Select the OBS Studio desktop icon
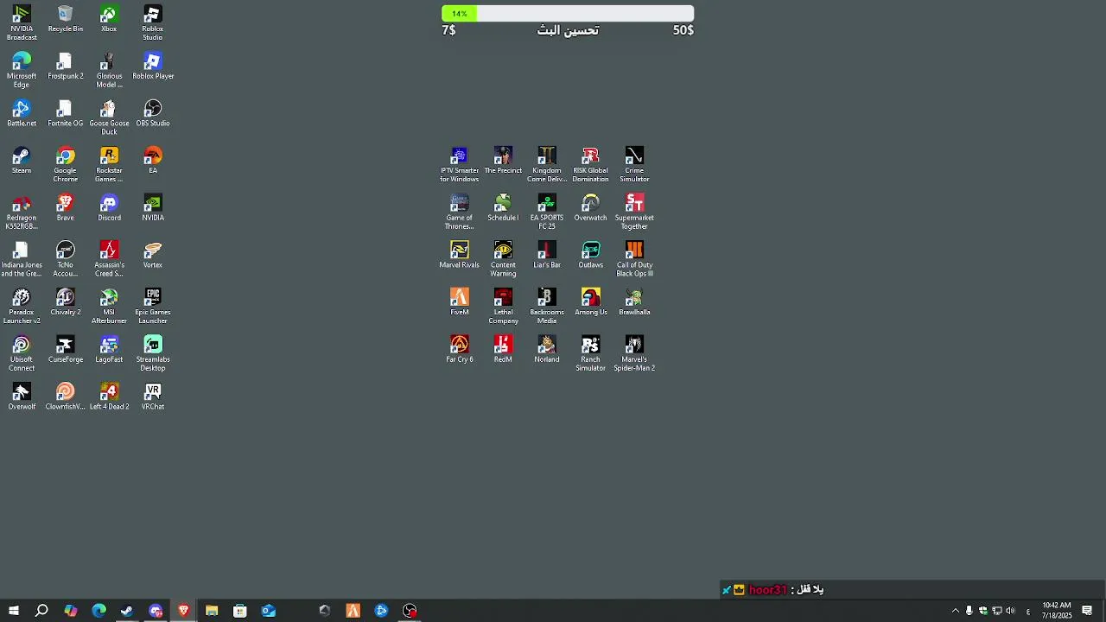 coord(153,113)
